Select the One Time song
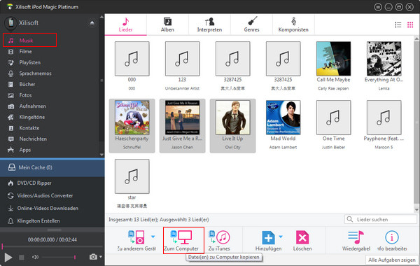420x266 pixels. [x=333, y=125]
